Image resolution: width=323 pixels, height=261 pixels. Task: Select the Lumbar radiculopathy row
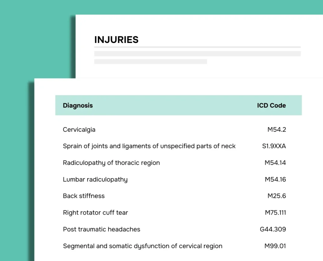click(x=95, y=180)
